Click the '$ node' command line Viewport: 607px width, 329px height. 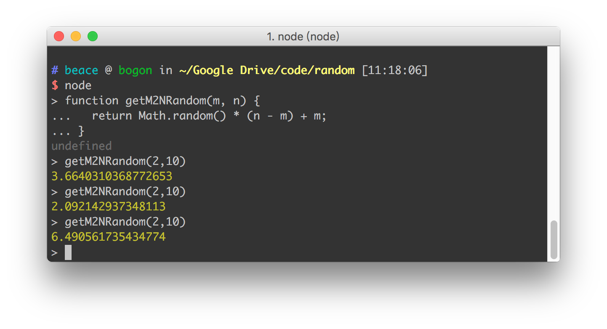pyautogui.click(x=72, y=85)
